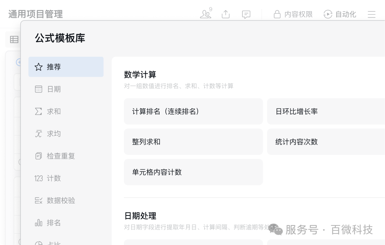Viewport: 385px width, 245px height.
Task: Click the 自动化 automation menu item
Action: (340, 14)
